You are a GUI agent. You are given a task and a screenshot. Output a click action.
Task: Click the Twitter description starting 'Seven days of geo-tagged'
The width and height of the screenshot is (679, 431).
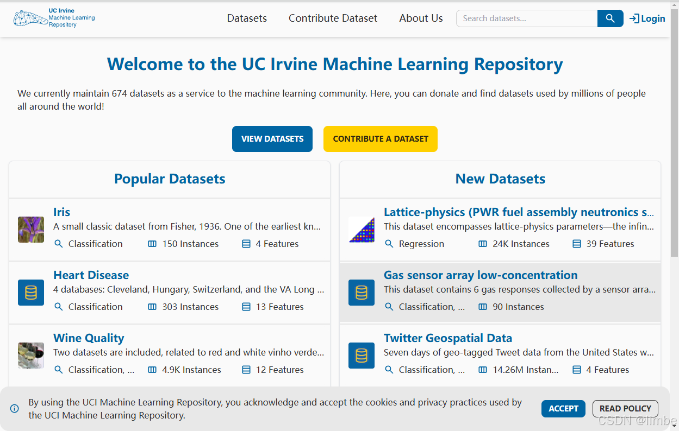click(x=519, y=352)
